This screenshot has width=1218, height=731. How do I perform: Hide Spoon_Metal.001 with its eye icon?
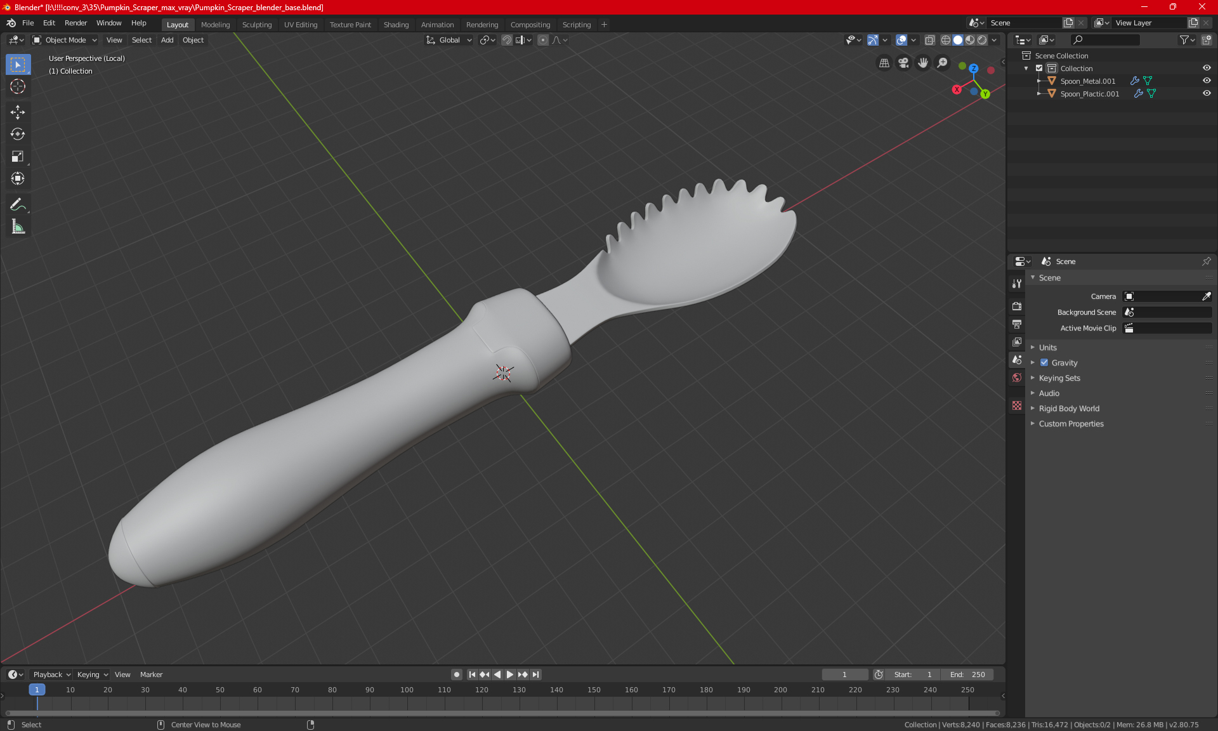pyautogui.click(x=1207, y=81)
